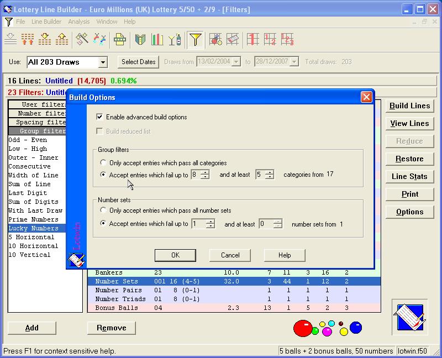Click OK in Build Options dialog
Screen dimensions: 442x358
175,255
